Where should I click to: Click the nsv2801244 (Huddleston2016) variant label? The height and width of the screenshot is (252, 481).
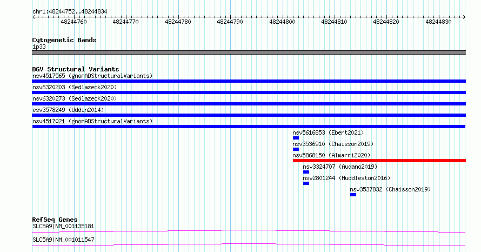pyautogui.click(x=346, y=178)
